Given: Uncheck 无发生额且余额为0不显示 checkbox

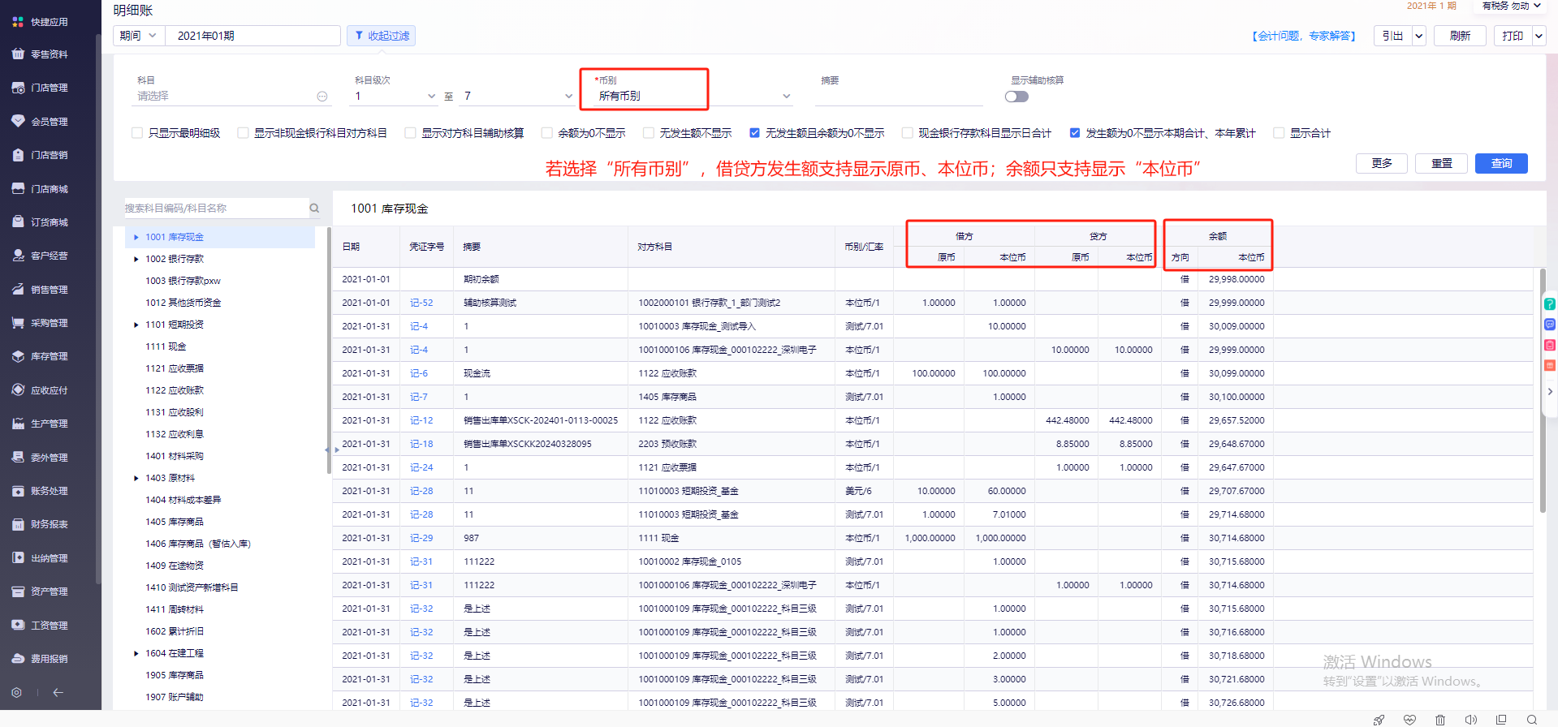Looking at the screenshot, I should (755, 133).
